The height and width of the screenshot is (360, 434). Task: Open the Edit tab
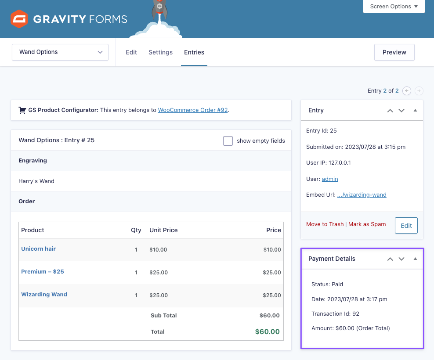click(x=131, y=52)
